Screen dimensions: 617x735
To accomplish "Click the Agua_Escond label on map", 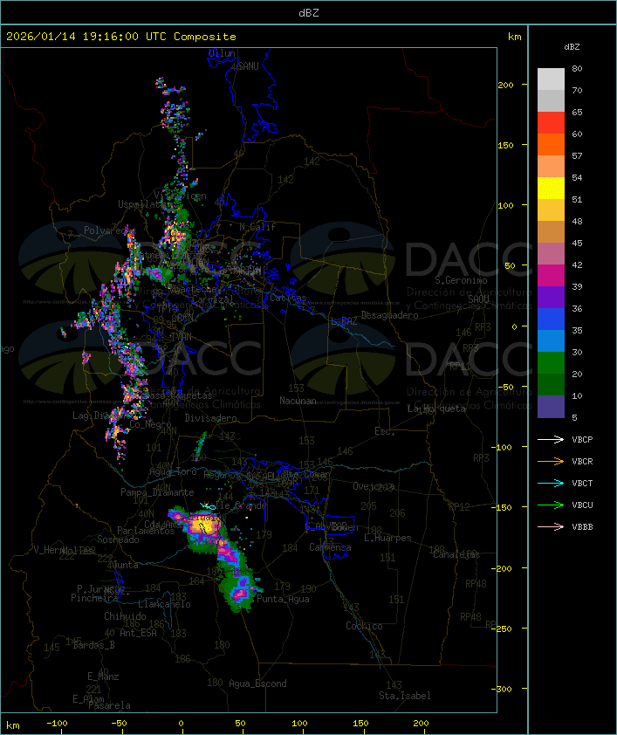I will 257,683.
